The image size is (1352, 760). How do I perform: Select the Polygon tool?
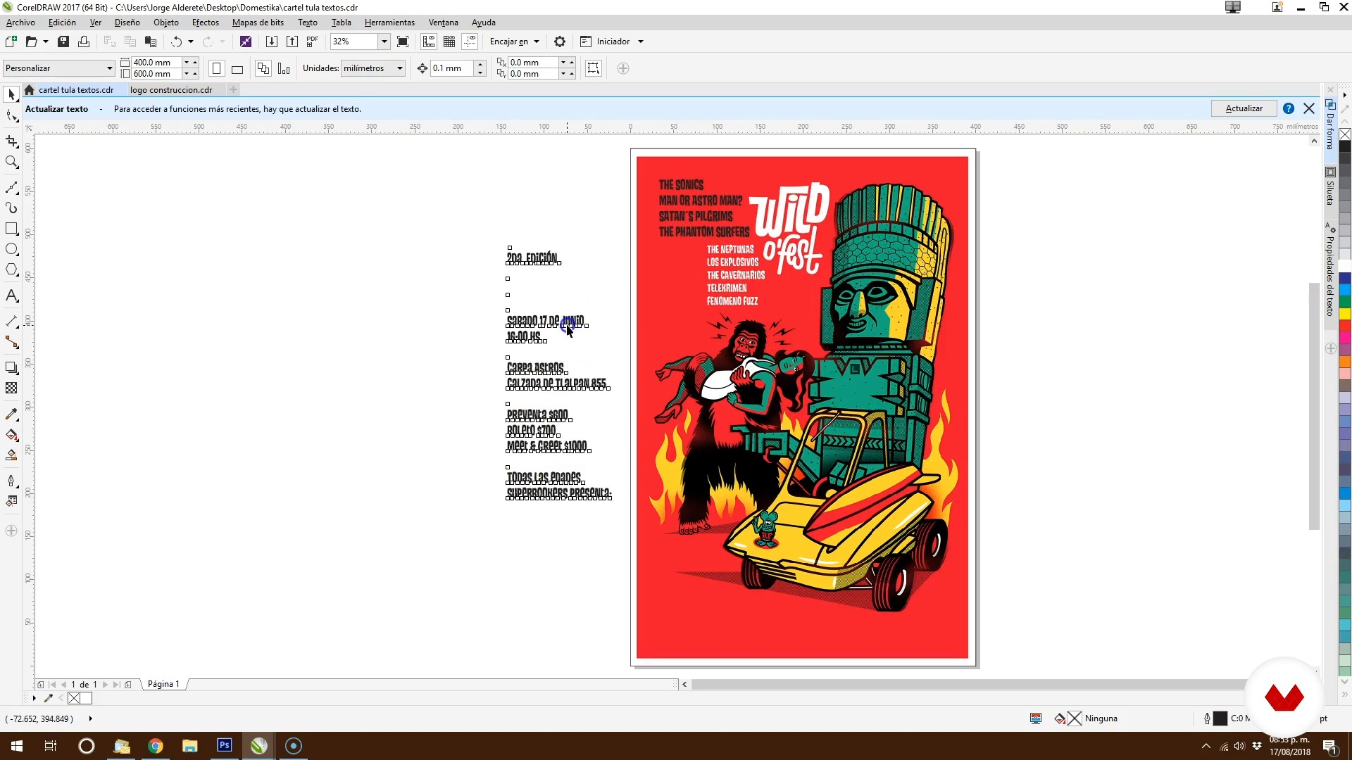(x=11, y=270)
